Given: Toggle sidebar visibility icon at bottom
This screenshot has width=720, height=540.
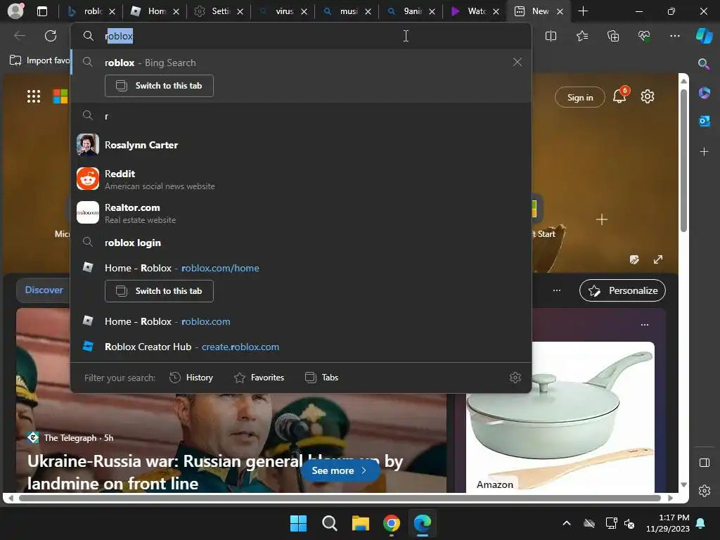Looking at the screenshot, I should point(705,463).
